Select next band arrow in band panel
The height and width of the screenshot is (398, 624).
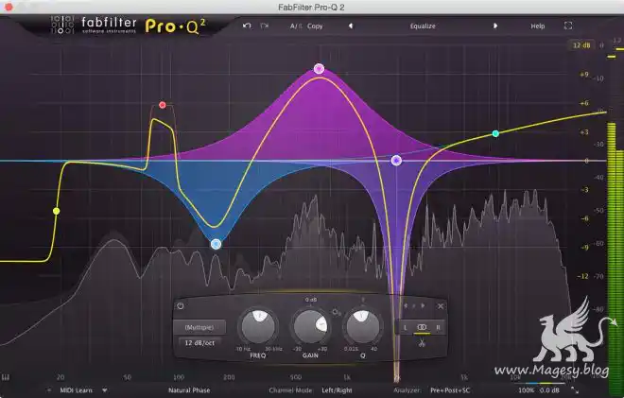click(423, 306)
